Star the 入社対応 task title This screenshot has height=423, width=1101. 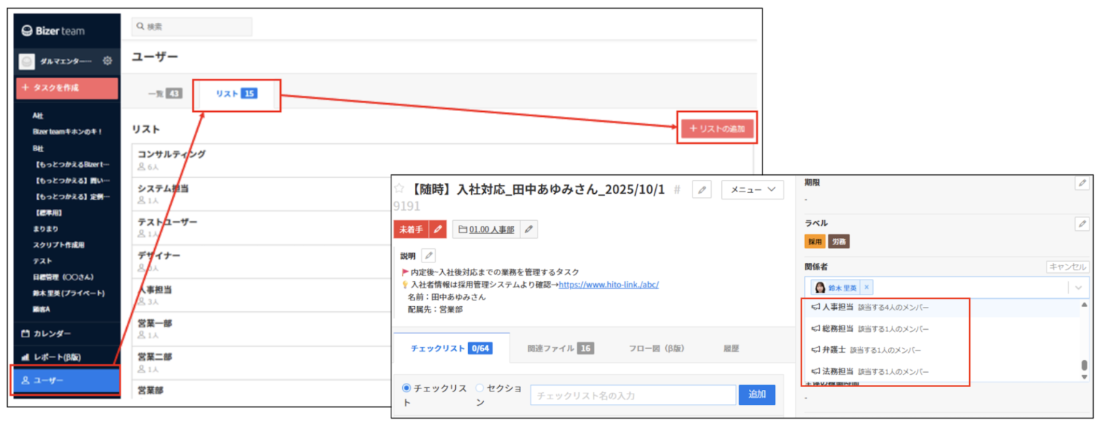pyautogui.click(x=399, y=189)
